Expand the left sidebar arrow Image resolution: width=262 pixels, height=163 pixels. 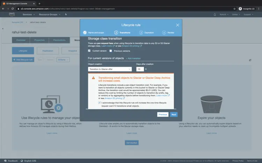[3, 29]
